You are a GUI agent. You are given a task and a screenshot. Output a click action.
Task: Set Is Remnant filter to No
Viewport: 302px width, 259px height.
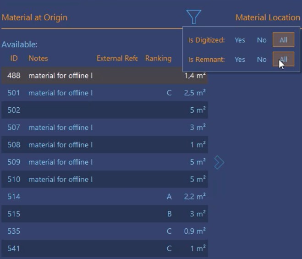pos(262,60)
